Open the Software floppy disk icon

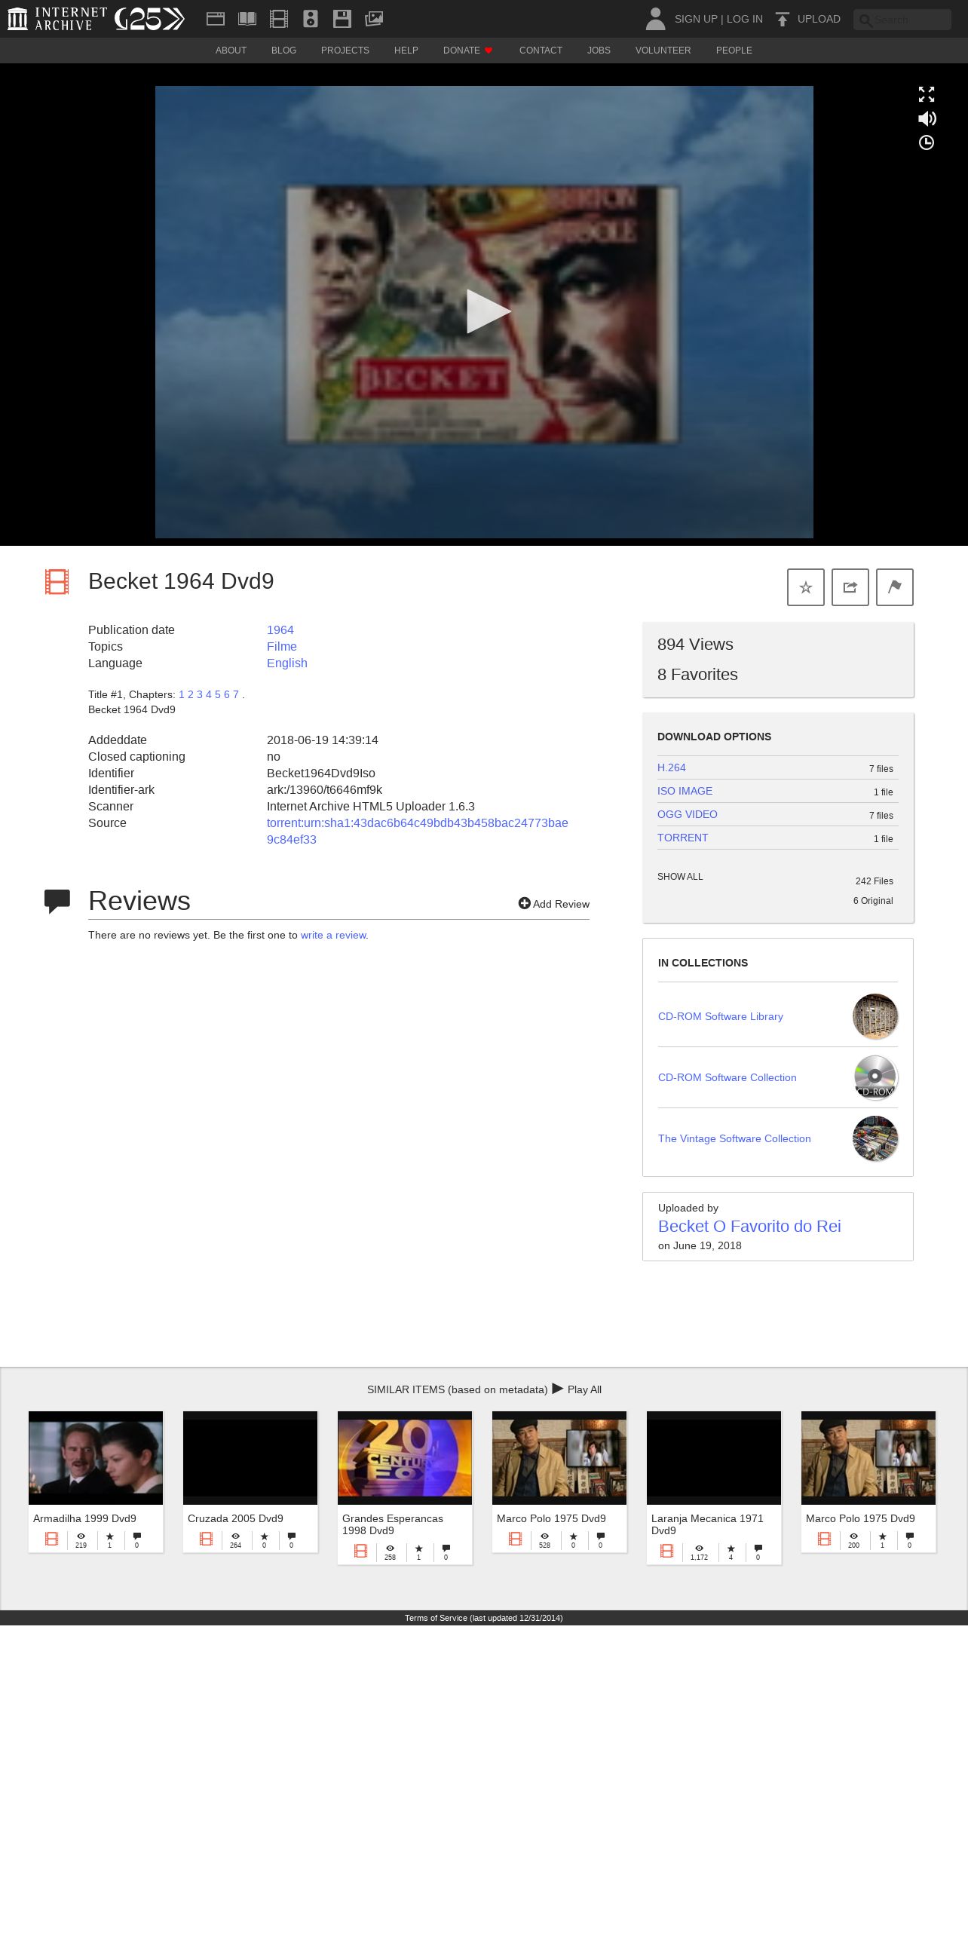pos(342,19)
